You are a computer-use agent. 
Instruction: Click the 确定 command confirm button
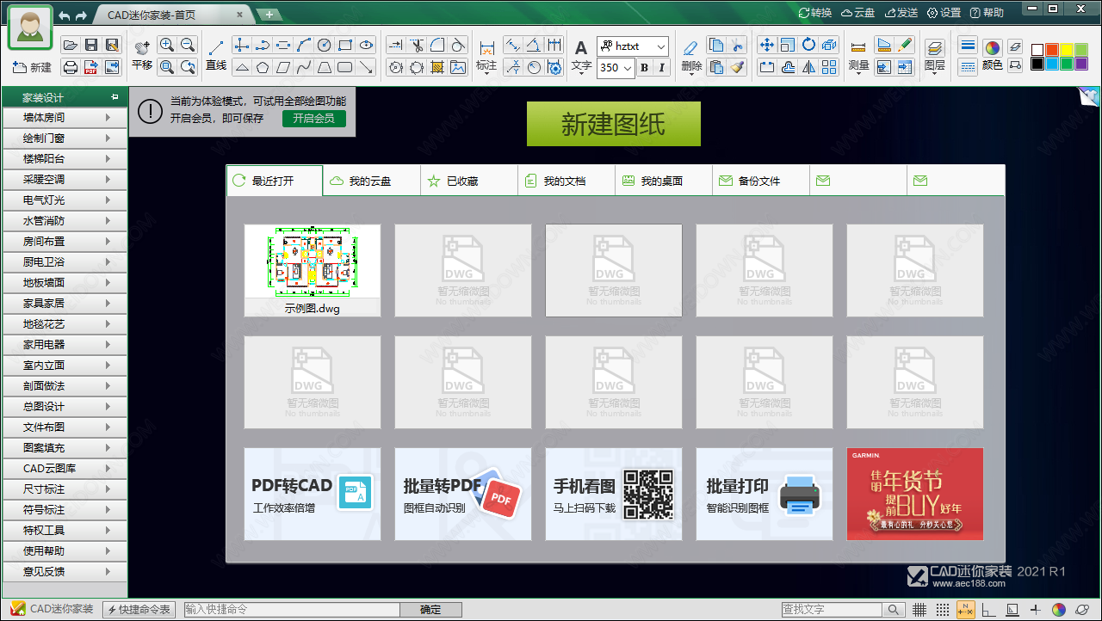430,610
